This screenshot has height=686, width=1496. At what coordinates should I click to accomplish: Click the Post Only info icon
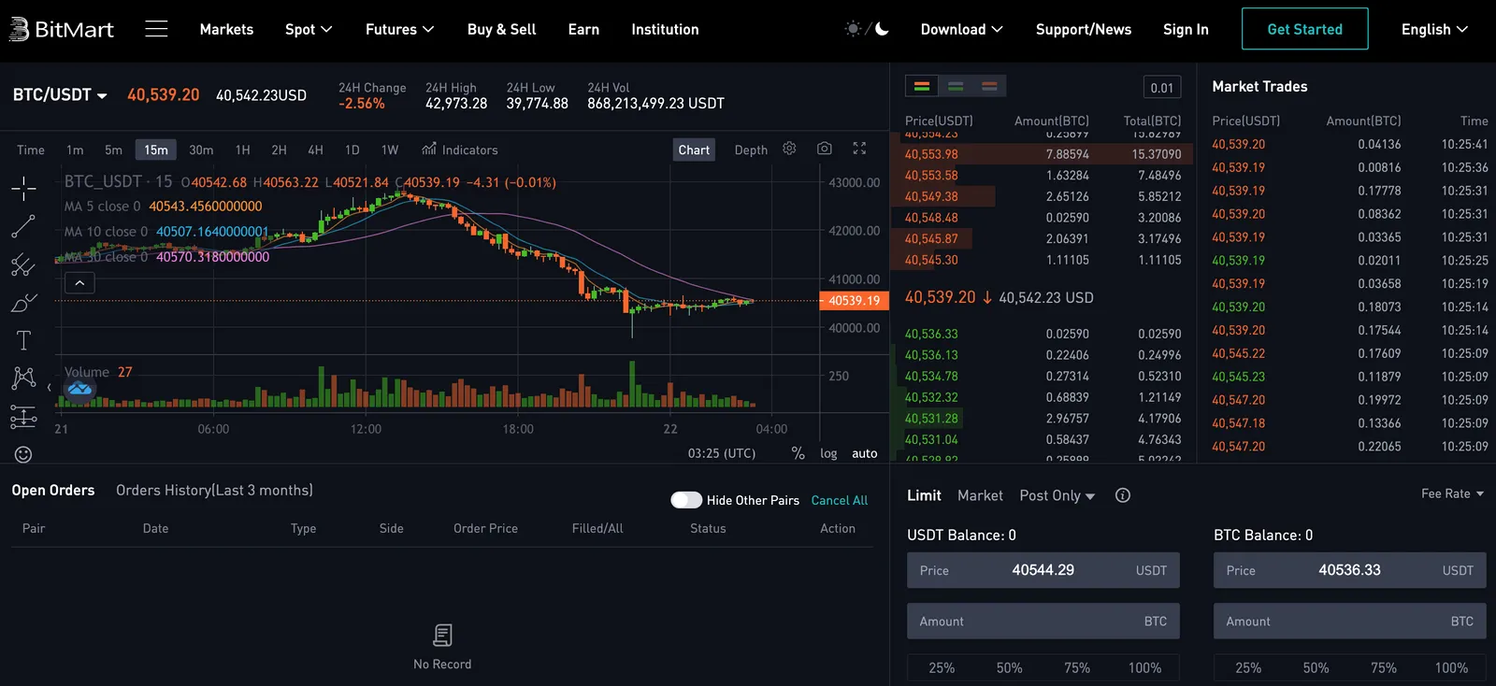[1123, 495]
